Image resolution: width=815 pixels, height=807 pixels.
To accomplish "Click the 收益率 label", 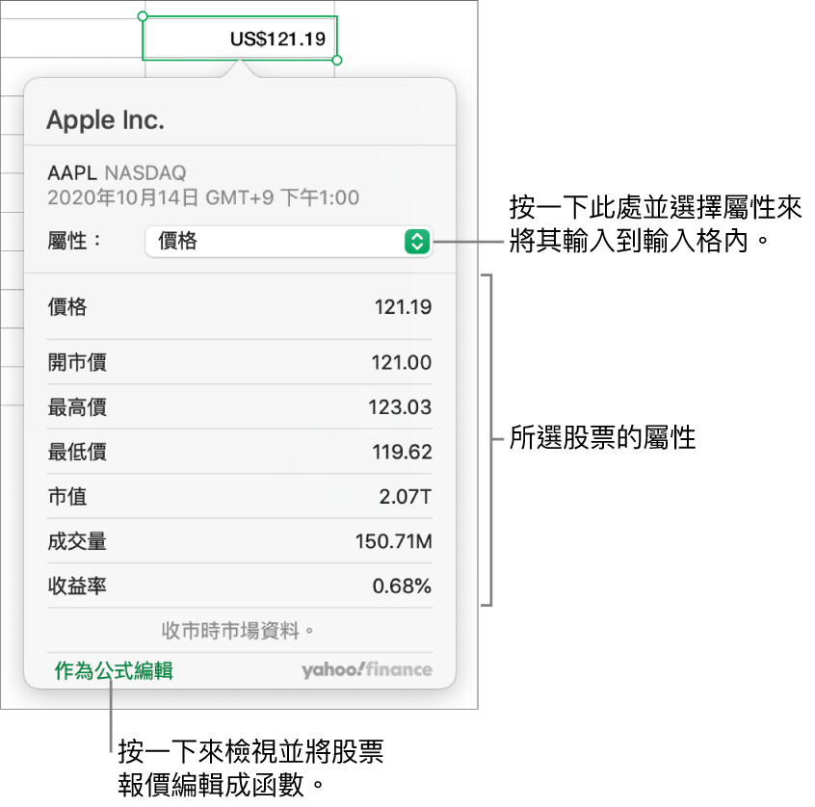I will [77, 586].
